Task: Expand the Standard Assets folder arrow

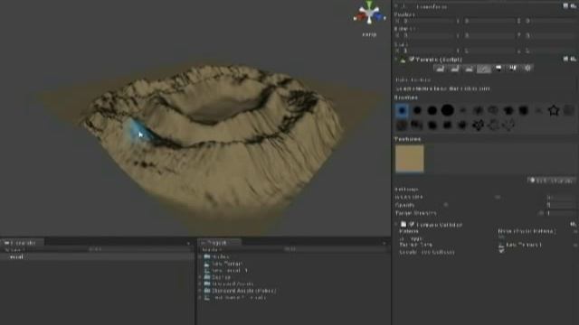Action: point(200,284)
